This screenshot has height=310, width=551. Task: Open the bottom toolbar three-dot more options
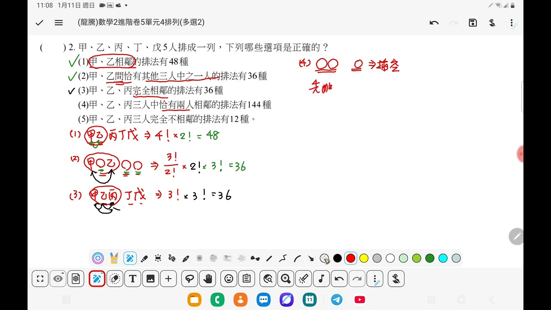[375, 279]
